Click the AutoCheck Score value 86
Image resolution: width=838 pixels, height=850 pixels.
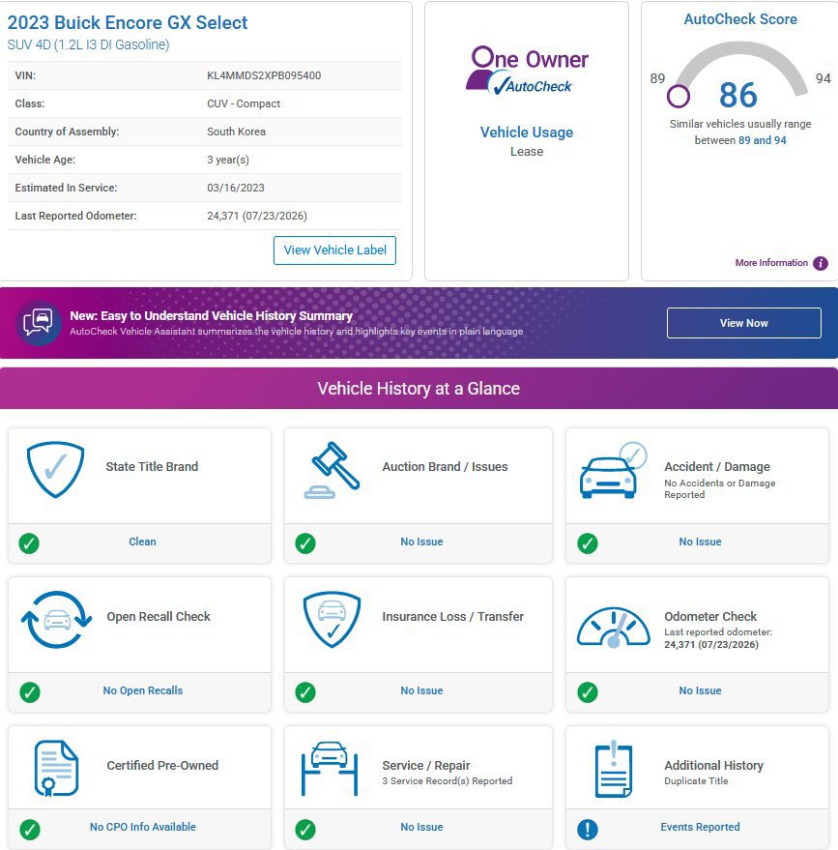738,96
